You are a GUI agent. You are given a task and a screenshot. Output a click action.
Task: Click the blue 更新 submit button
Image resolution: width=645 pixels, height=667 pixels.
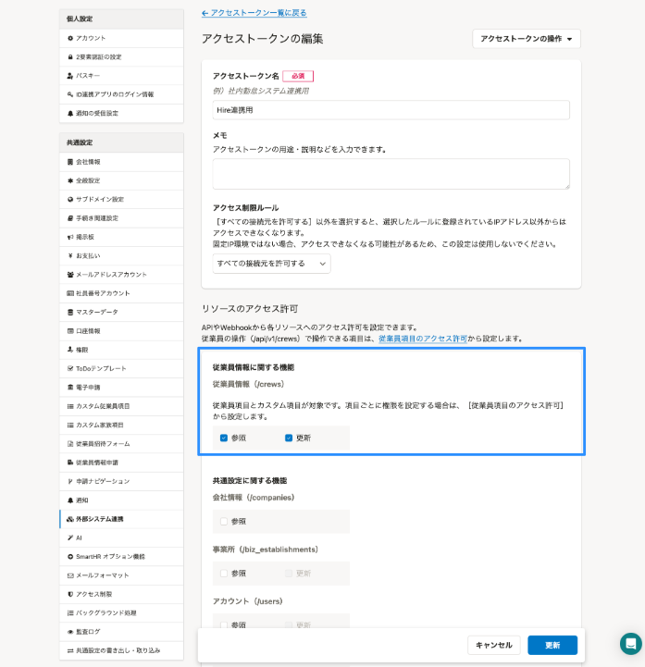click(x=552, y=645)
